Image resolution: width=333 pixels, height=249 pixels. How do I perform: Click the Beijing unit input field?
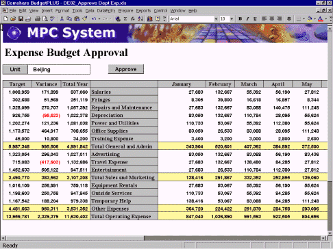pos(59,69)
